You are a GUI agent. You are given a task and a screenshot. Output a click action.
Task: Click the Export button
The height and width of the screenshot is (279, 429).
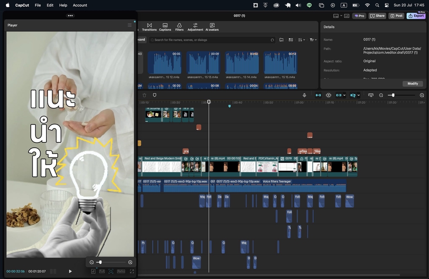(x=416, y=16)
